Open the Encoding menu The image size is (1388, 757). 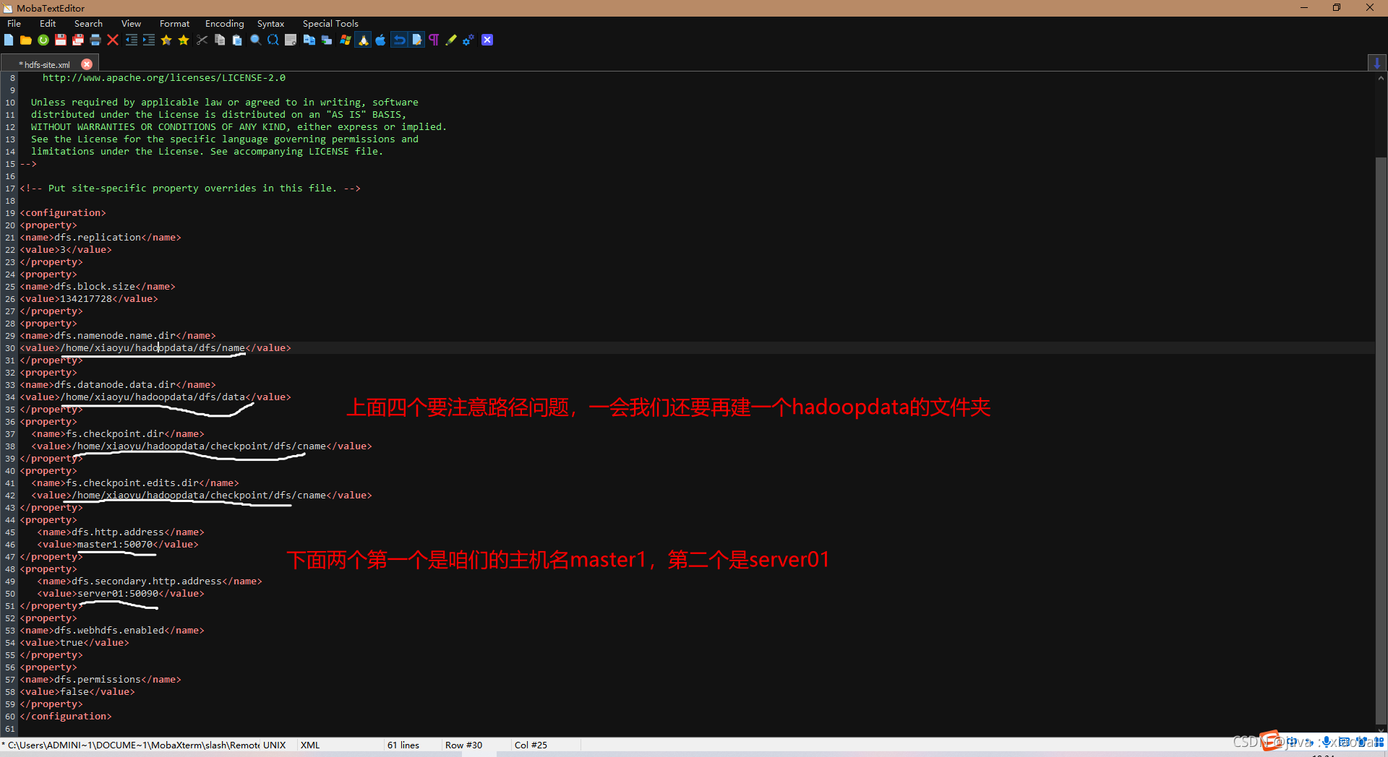(224, 23)
